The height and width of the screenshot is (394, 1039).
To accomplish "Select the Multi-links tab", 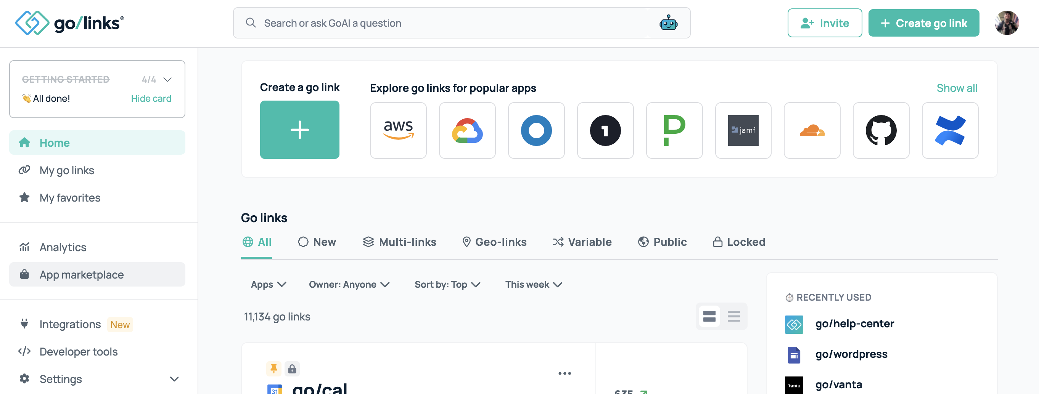I will 399,242.
